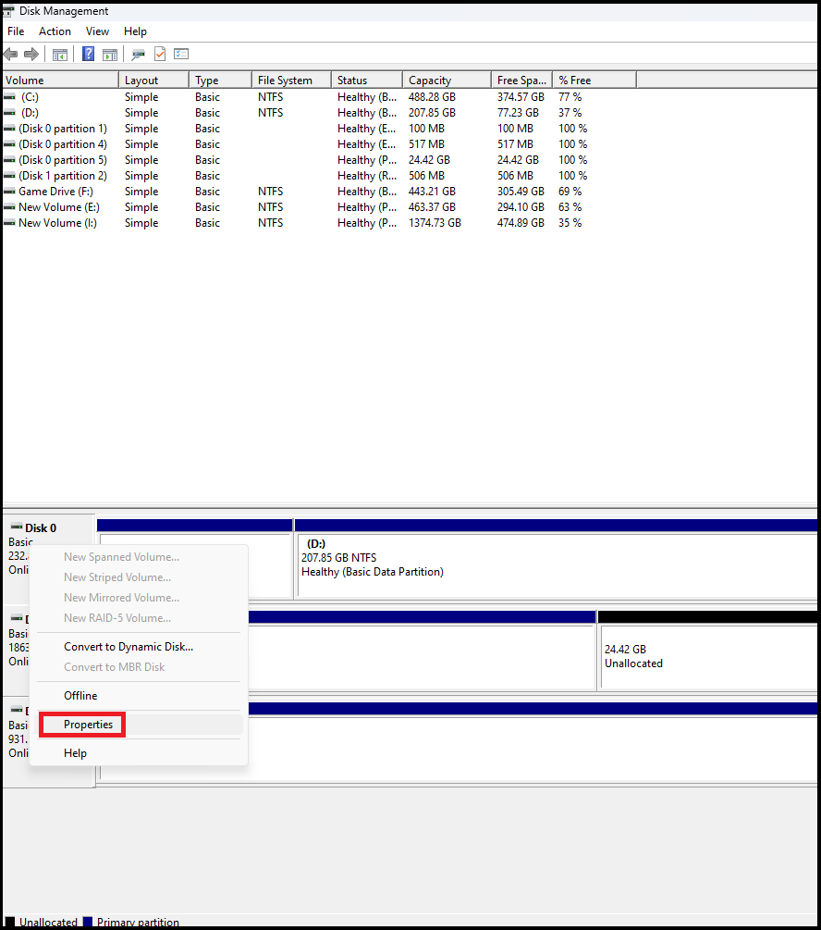Image resolution: width=821 pixels, height=930 pixels.
Task: Choose Convert to Dynamic Disk option
Action: (128, 647)
